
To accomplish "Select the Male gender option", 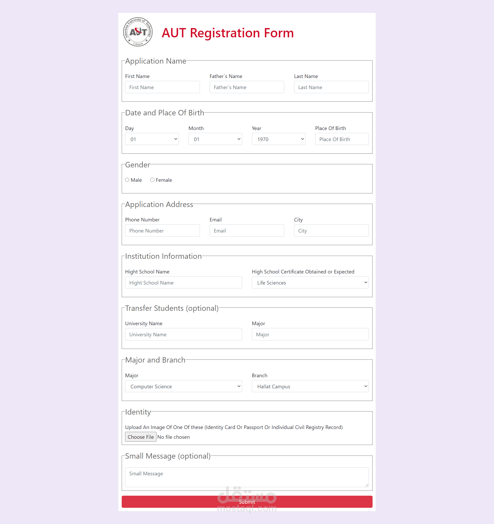I will [127, 179].
